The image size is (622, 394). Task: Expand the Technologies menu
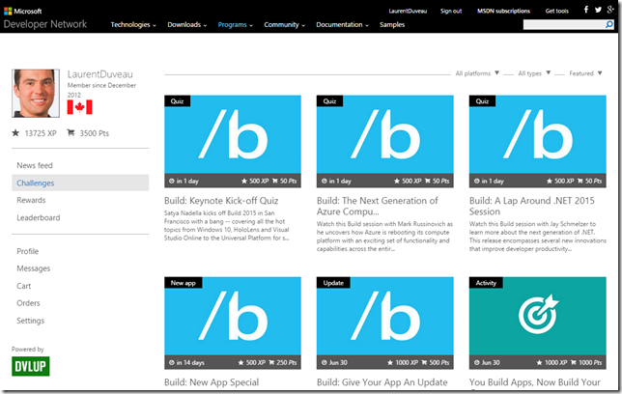click(x=133, y=24)
